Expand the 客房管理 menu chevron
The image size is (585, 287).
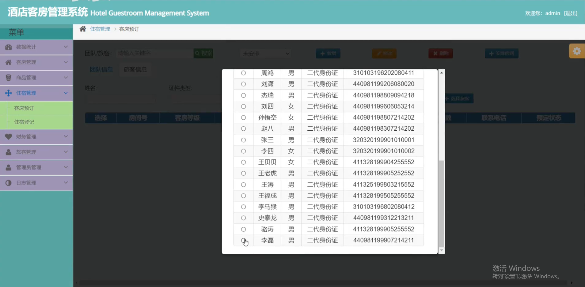tap(66, 62)
